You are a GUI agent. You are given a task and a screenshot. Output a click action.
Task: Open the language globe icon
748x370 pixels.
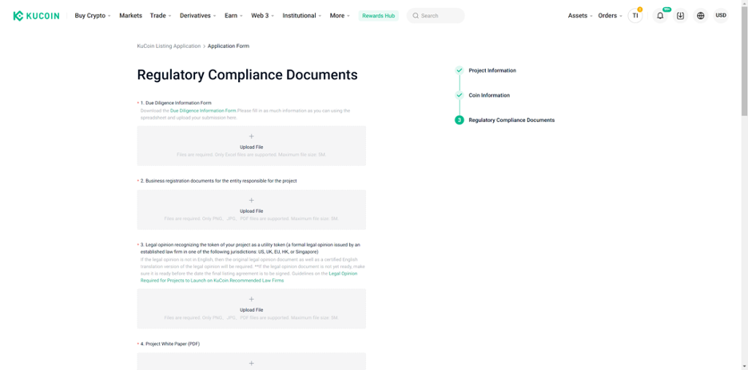click(x=701, y=15)
